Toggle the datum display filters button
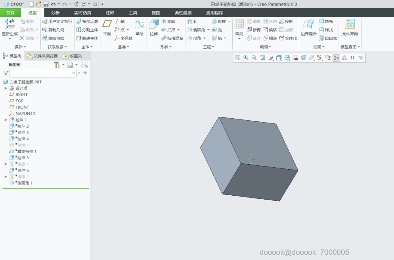The height and width of the screenshot is (260, 394). [320, 58]
